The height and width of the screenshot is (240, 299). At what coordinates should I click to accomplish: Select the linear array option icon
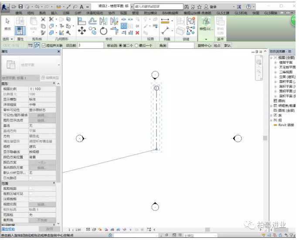coord(31,45)
